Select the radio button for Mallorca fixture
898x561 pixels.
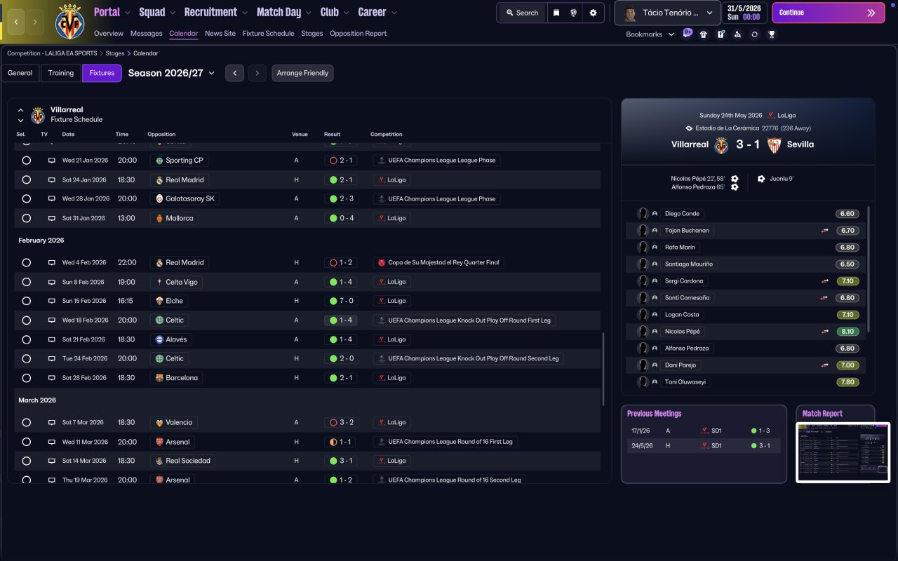click(26, 218)
